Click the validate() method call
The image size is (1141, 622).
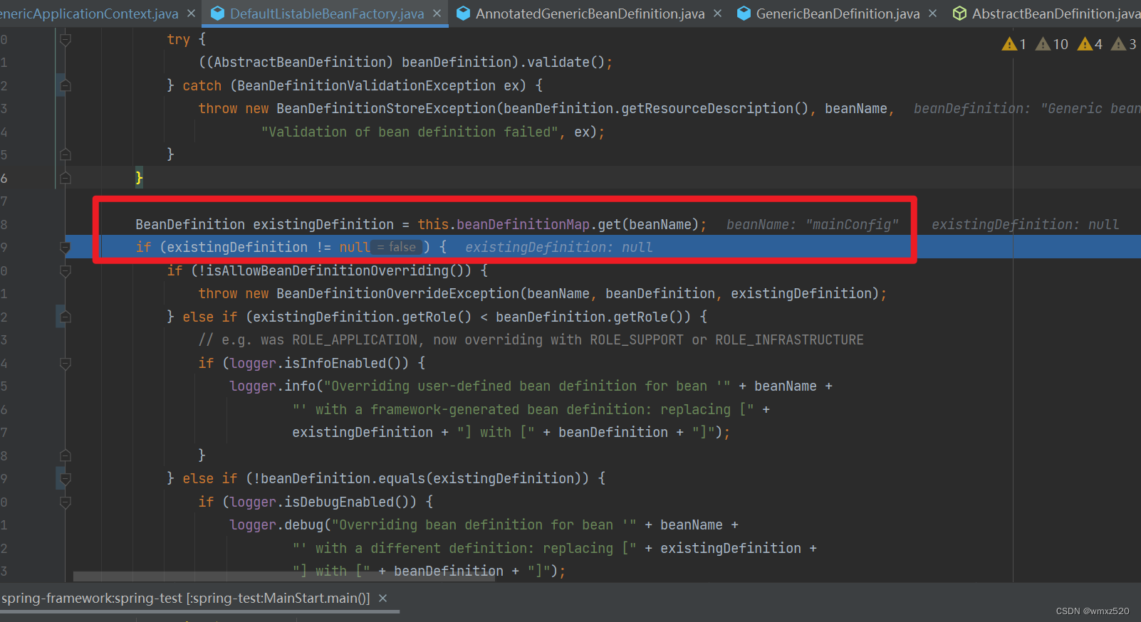[x=566, y=63]
